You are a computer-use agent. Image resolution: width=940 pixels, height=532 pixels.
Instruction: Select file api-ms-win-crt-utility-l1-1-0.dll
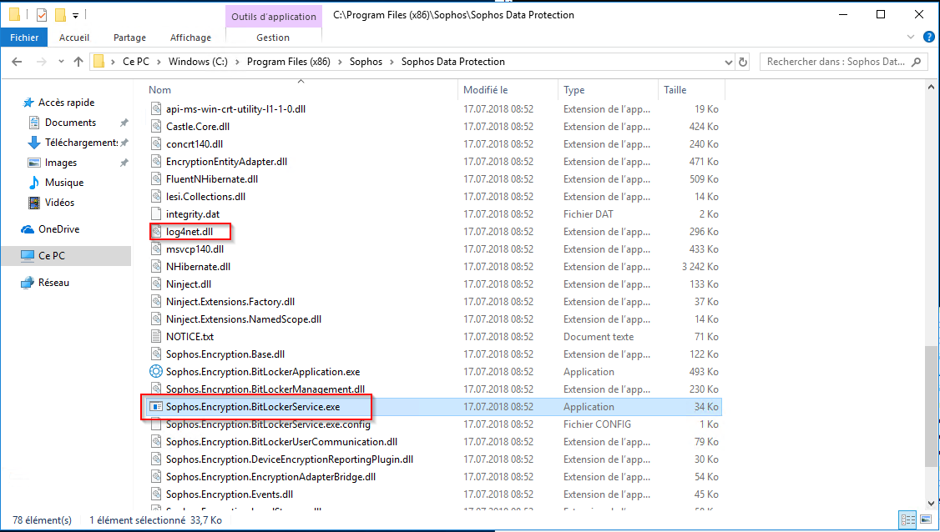[x=235, y=109]
